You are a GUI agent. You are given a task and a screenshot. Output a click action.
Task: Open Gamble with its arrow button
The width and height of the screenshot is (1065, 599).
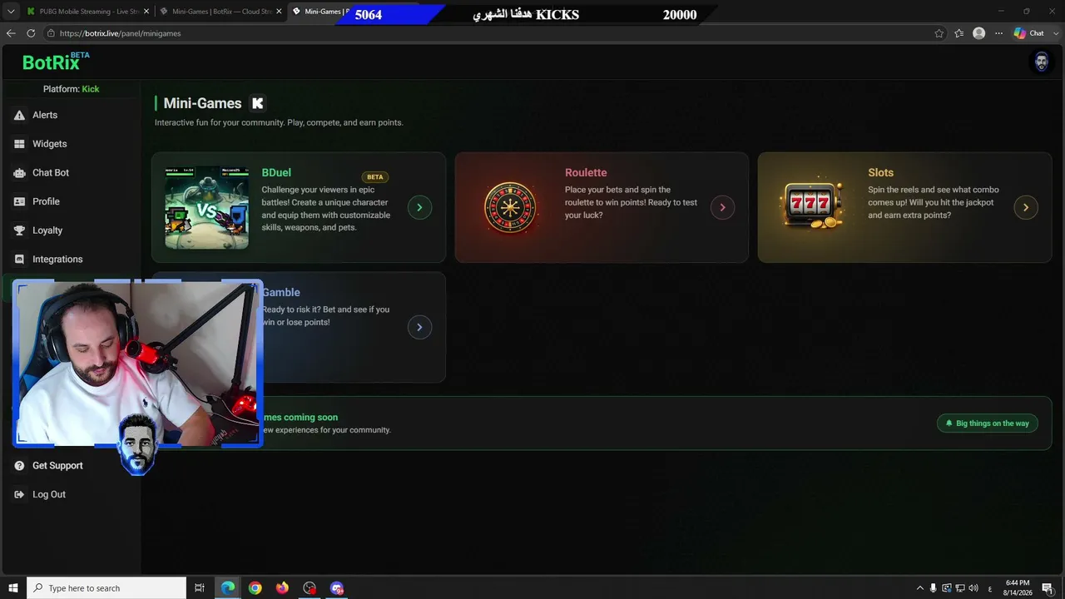[x=419, y=327]
